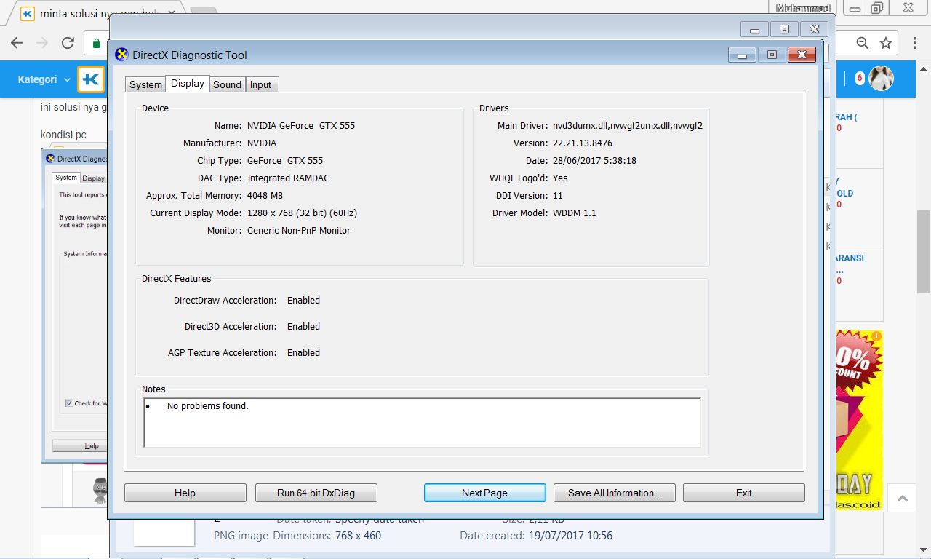Viewport: 931px width, 559px height.
Task: Exit the DirectX Diagnostic Tool
Action: (x=743, y=493)
